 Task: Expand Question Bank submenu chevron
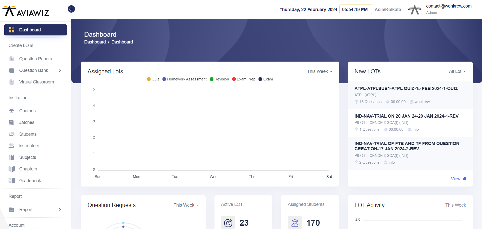click(60, 70)
